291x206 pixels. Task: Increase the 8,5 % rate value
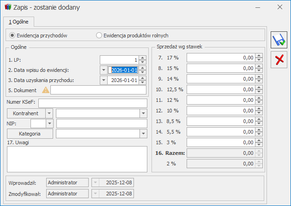pos(259,119)
